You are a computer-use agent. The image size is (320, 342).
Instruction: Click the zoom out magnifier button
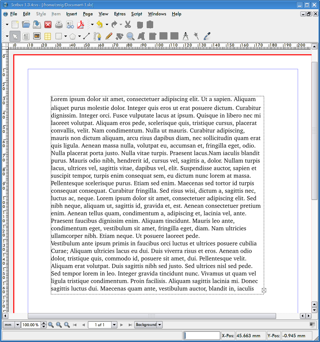coord(51,325)
